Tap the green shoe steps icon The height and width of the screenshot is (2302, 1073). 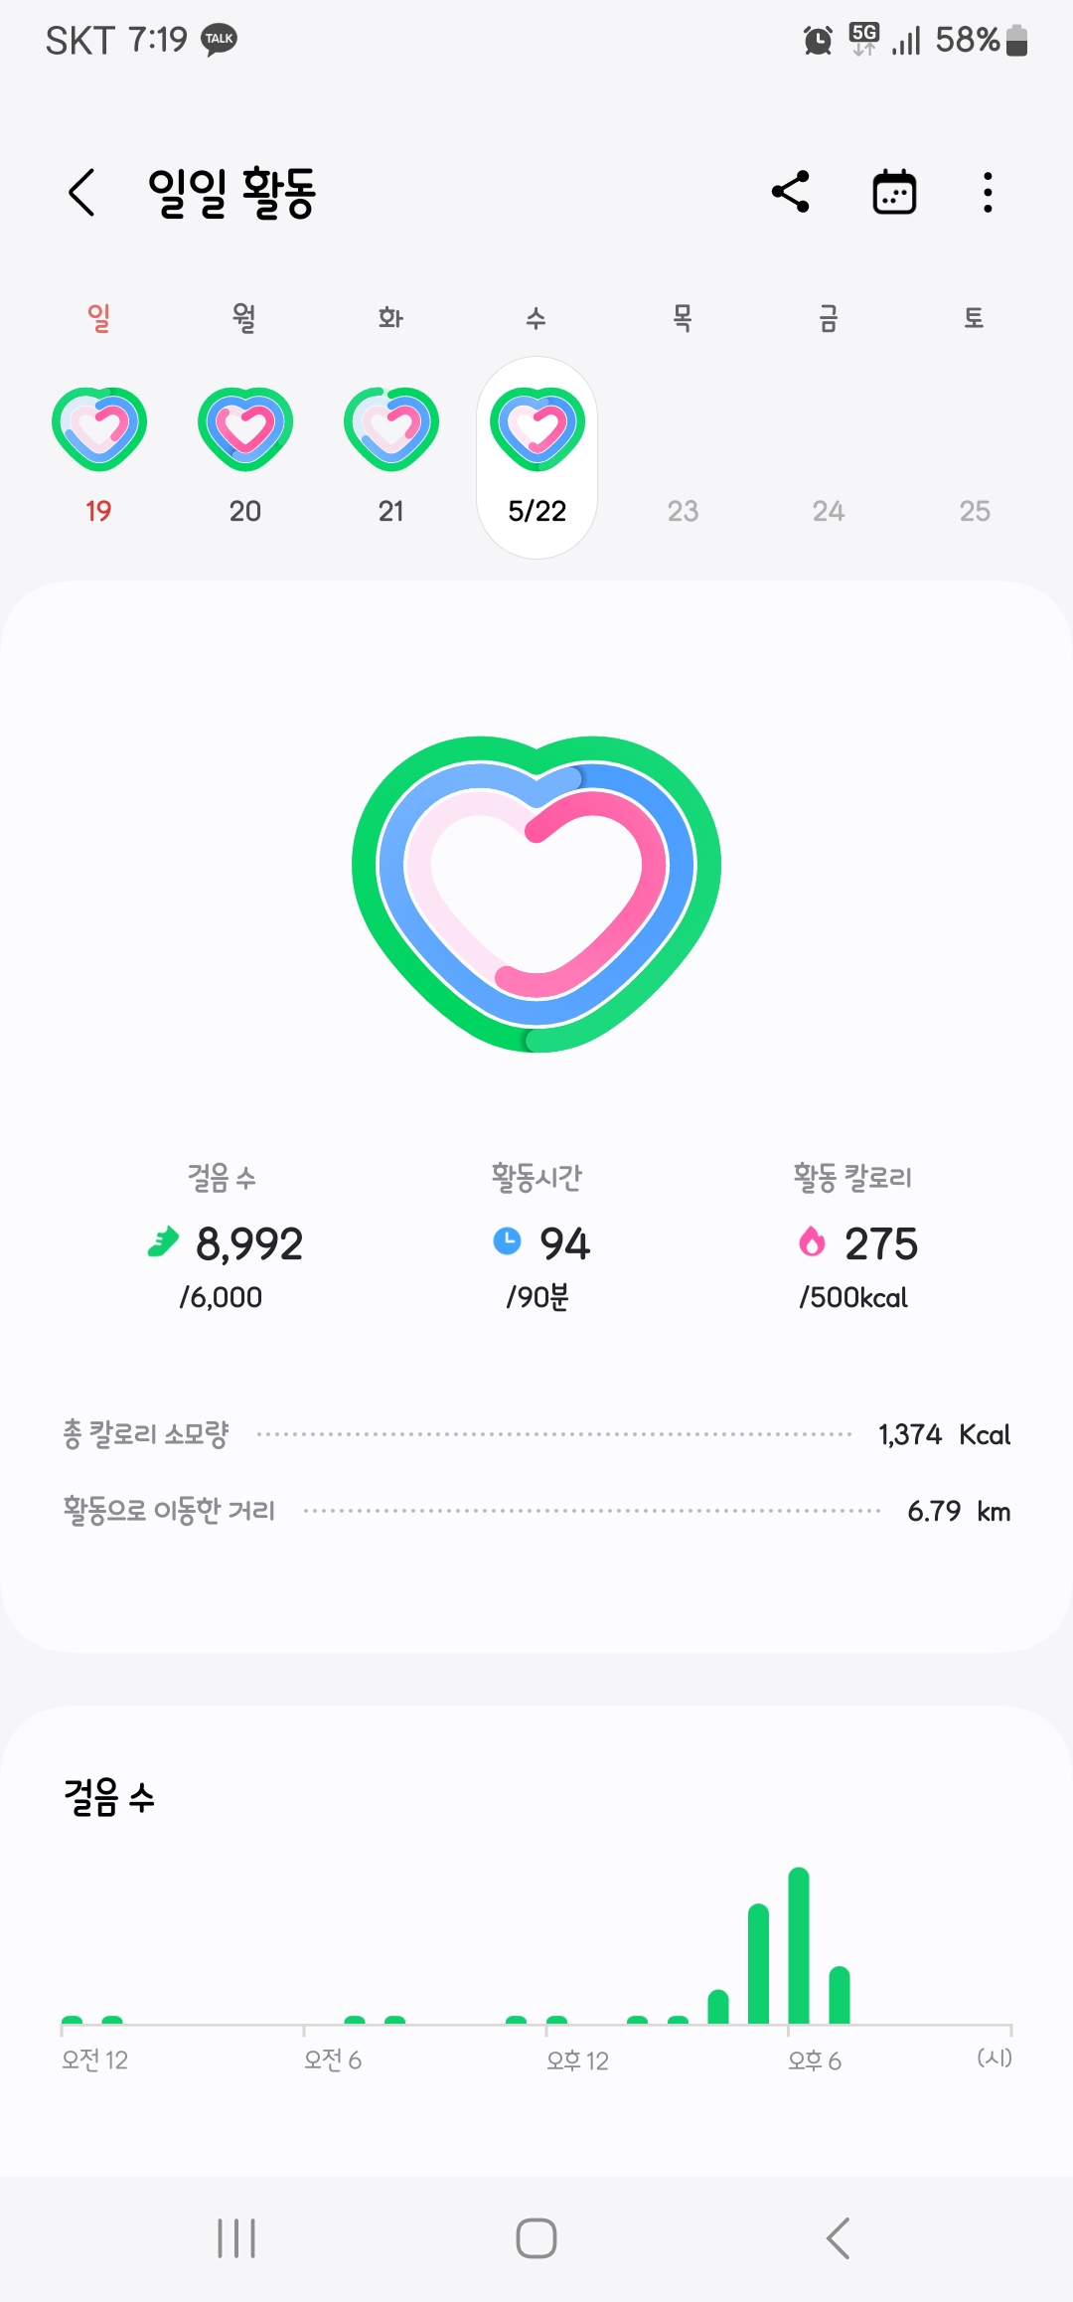(163, 1241)
